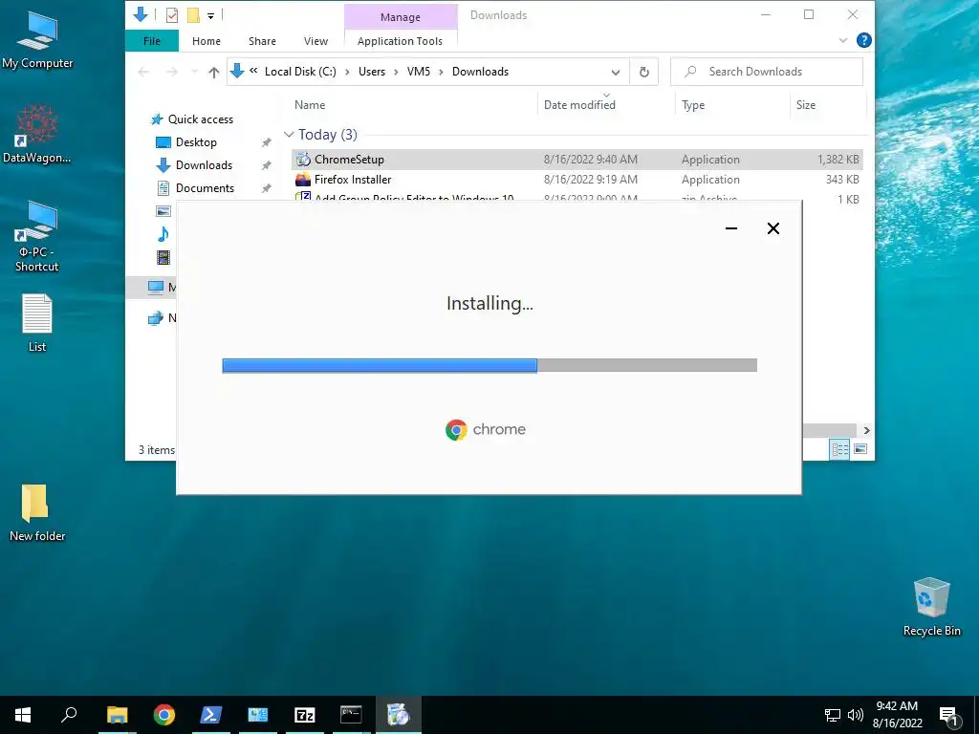This screenshot has height=734, width=979.
Task: Open the volume tray icon
Action: 856,715
